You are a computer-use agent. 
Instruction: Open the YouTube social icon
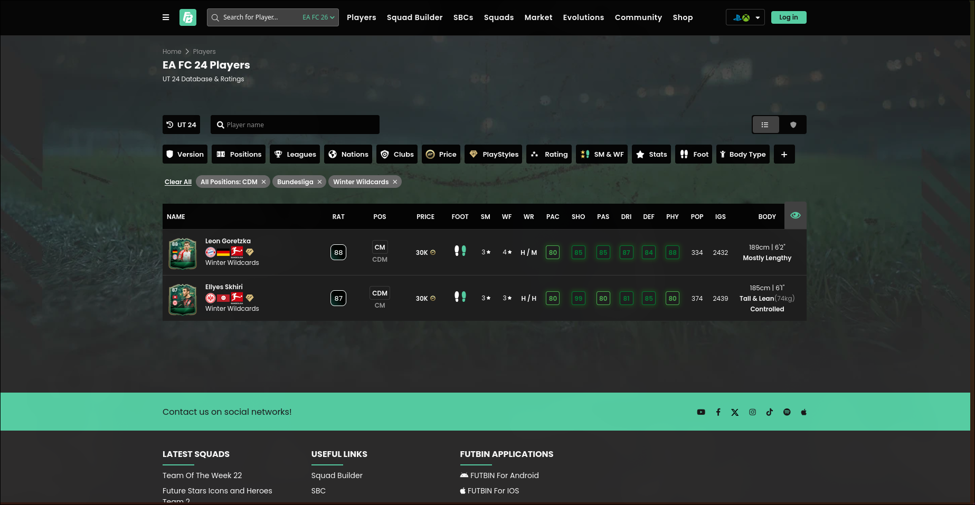(x=701, y=412)
